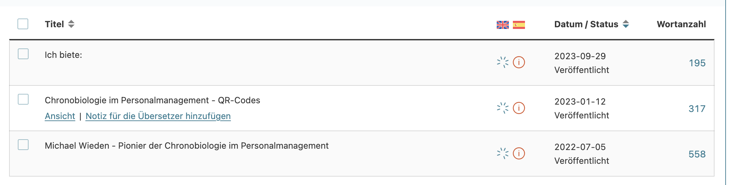Sort by Titel using sort arrows
Image resolution: width=732 pixels, height=185 pixels.
coord(71,24)
